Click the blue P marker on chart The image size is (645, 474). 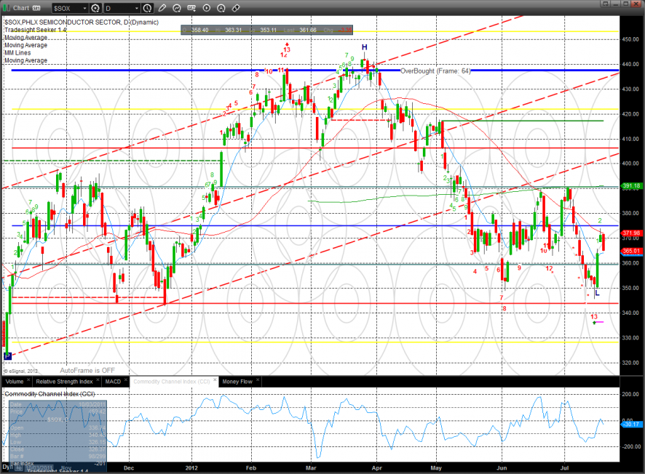(x=8, y=356)
